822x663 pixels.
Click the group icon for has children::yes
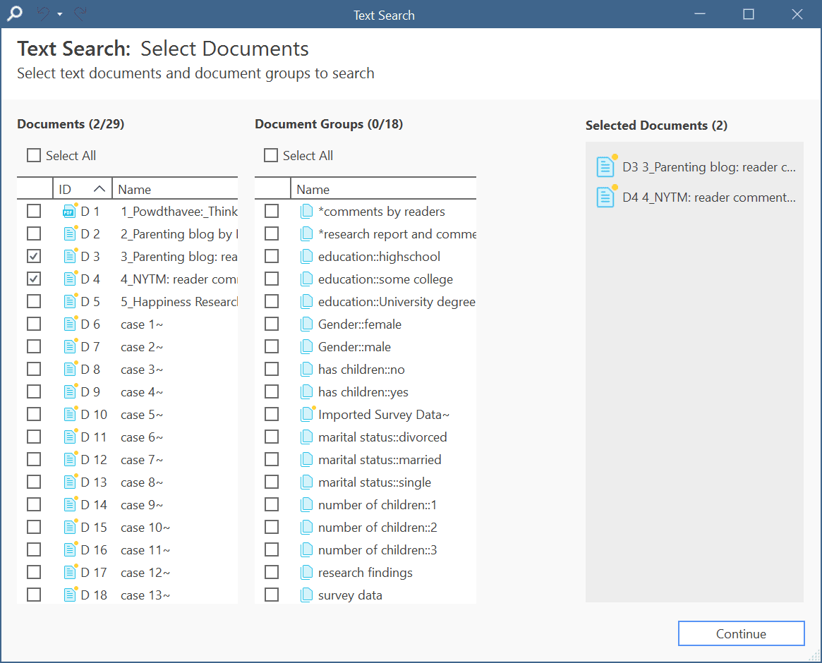[x=307, y=392]
